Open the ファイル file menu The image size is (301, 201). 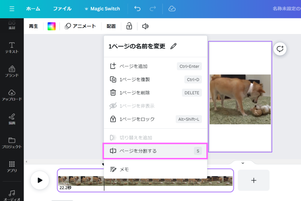(62, 9)
